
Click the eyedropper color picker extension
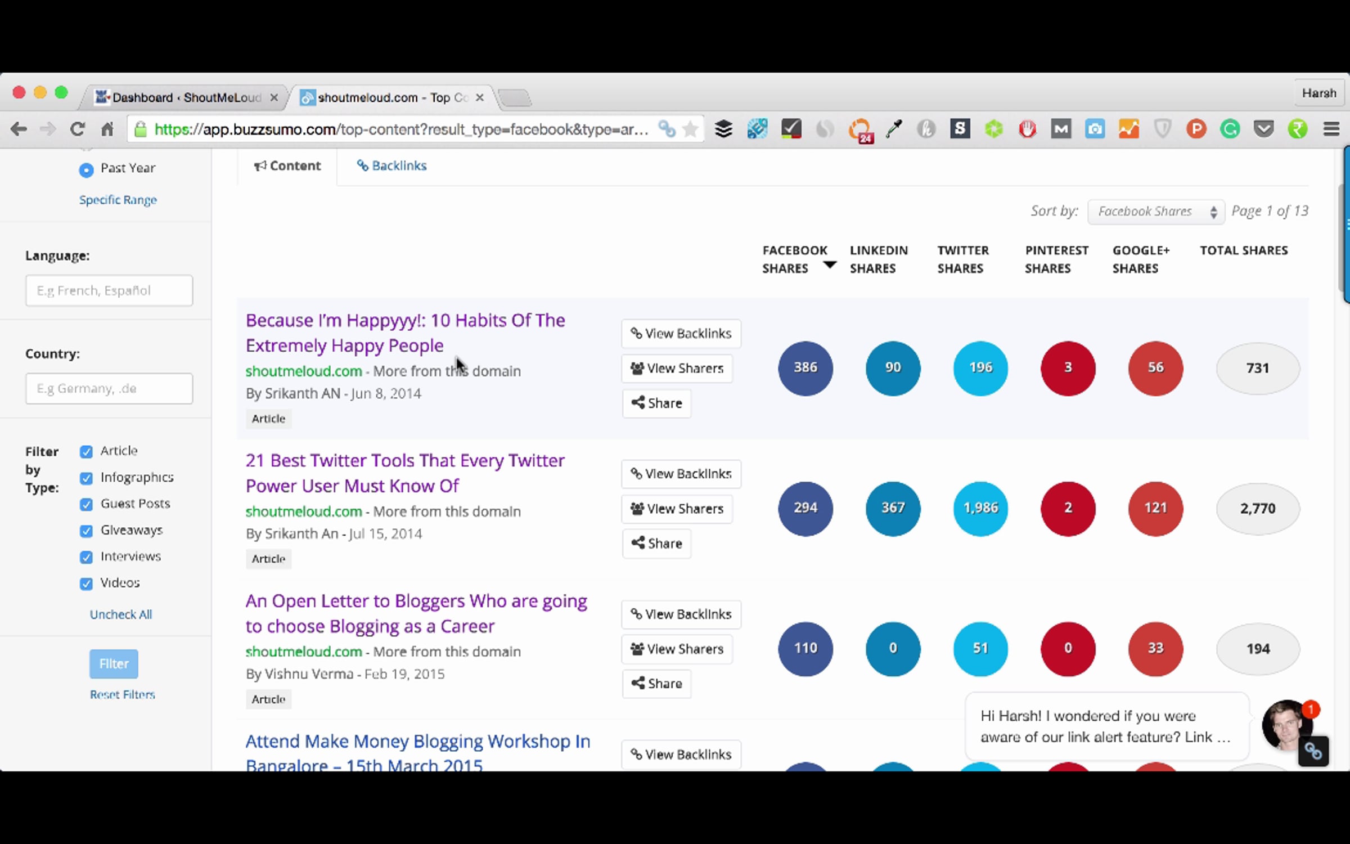point(893,129)
